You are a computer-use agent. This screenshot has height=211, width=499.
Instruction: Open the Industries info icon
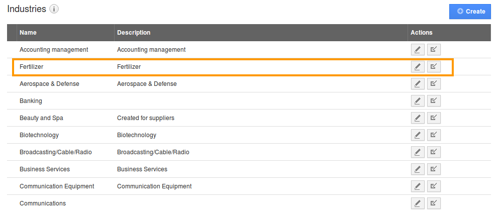pos(54,9)
